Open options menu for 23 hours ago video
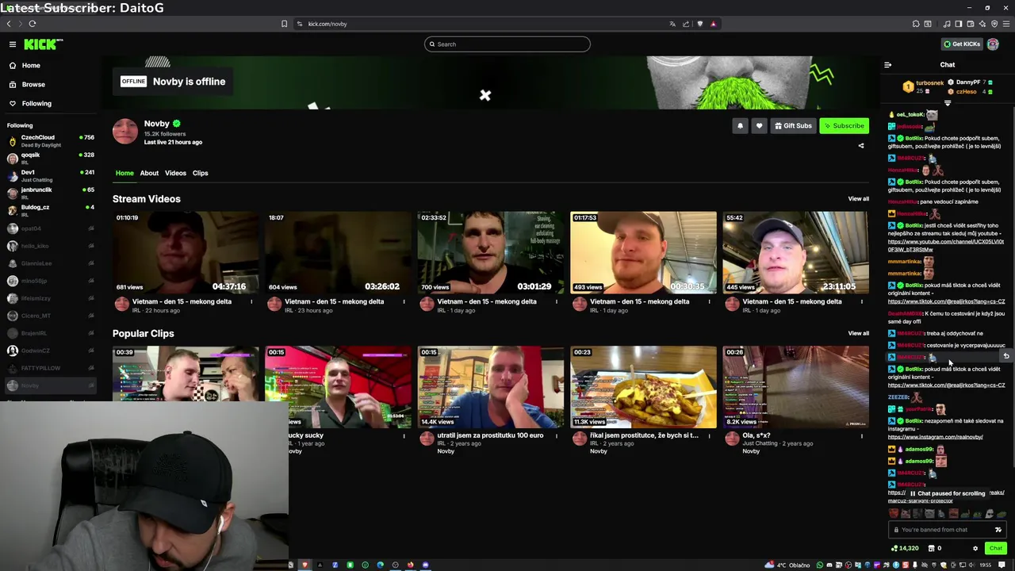Viewport: 1015px width, 571px height. pyautogui.click(x=404, y=301)
